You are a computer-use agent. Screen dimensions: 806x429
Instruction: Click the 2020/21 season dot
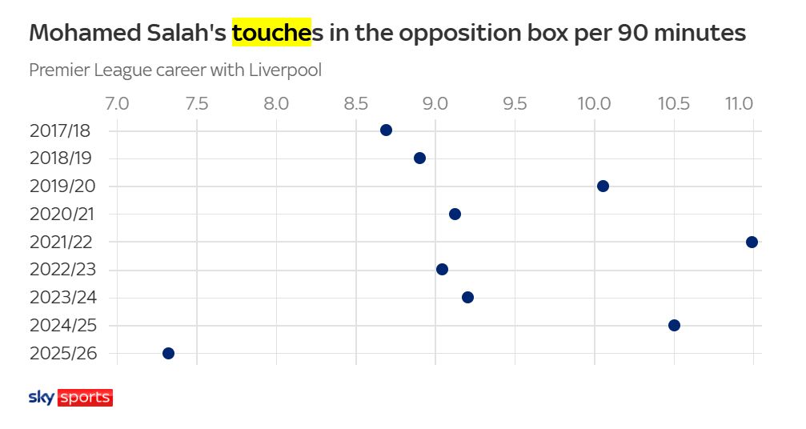click(x=455, y=214)
